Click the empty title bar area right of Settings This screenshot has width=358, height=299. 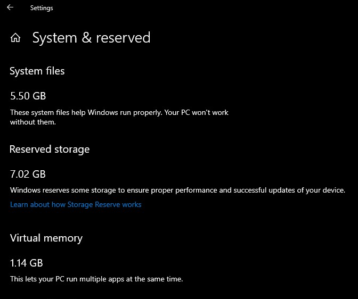click(x=213, y=8)
